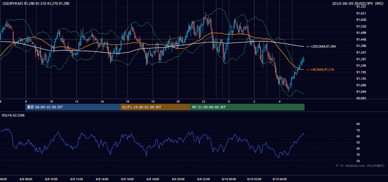The width and height of the screenshot is (388, 182).
Task: Click price axis label 91.044
Action: tap(361, 92)
